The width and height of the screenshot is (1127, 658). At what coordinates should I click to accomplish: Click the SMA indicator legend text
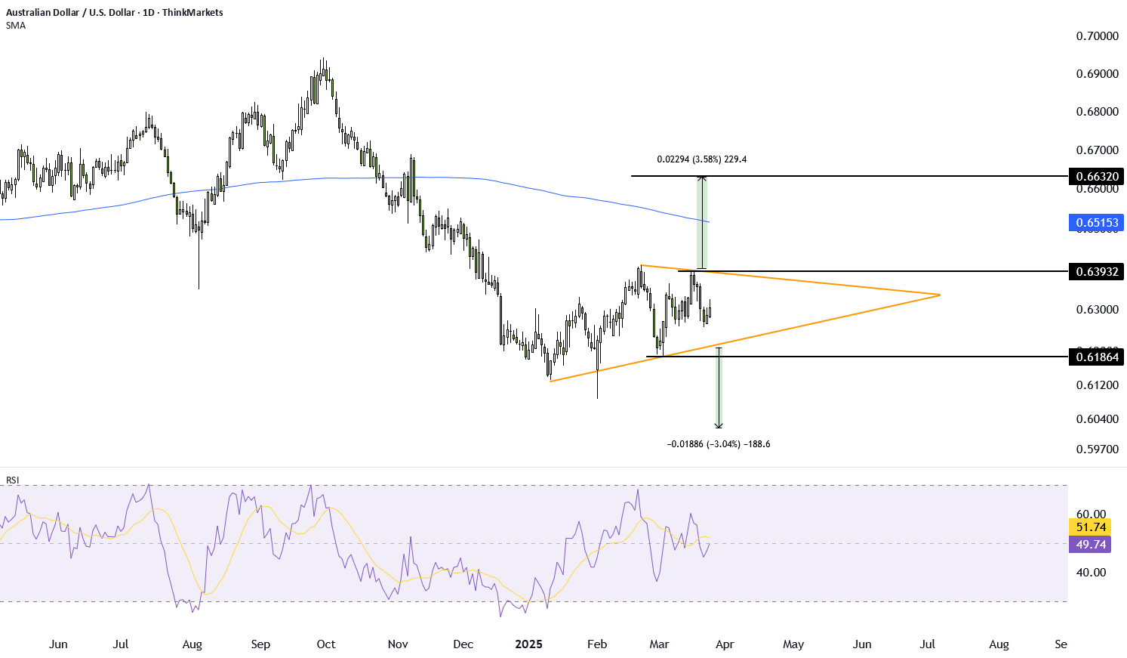pyautogui.click(x=16, y=26)
